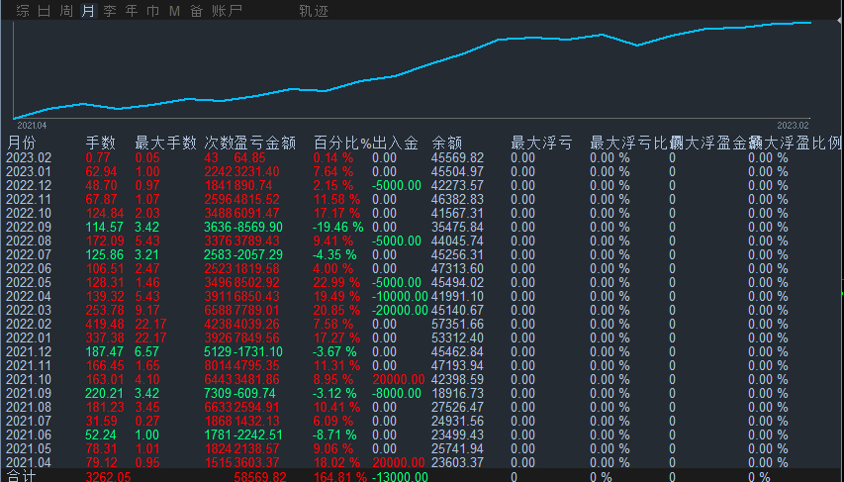Image resolution: width=844 pixels, height=482 pixels.
Task: Switch to the 季 quarterly tab
Action: coord(110,11)
